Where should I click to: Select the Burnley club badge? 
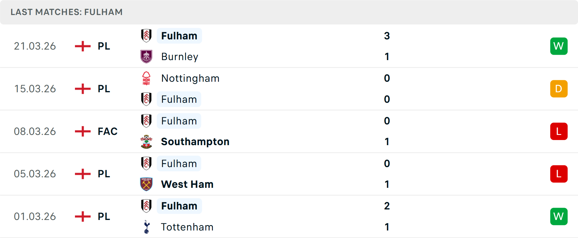147,56
